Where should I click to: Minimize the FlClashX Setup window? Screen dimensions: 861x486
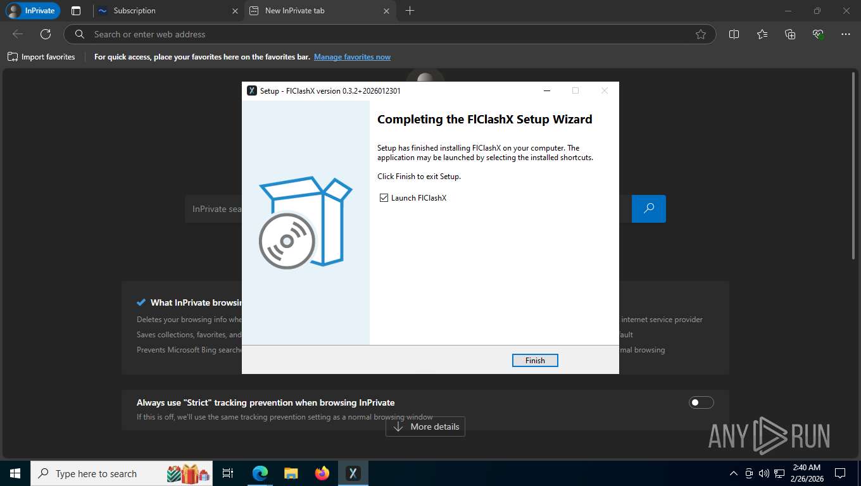pyautogui.click(x=546, y=90)
